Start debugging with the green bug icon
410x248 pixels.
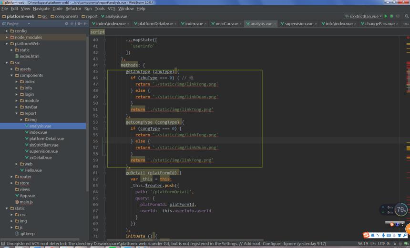click(x=392, y=16)
